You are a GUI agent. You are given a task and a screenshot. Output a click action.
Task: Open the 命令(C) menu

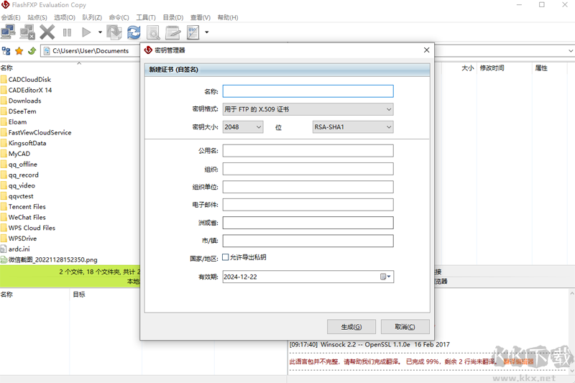(119, 17)
